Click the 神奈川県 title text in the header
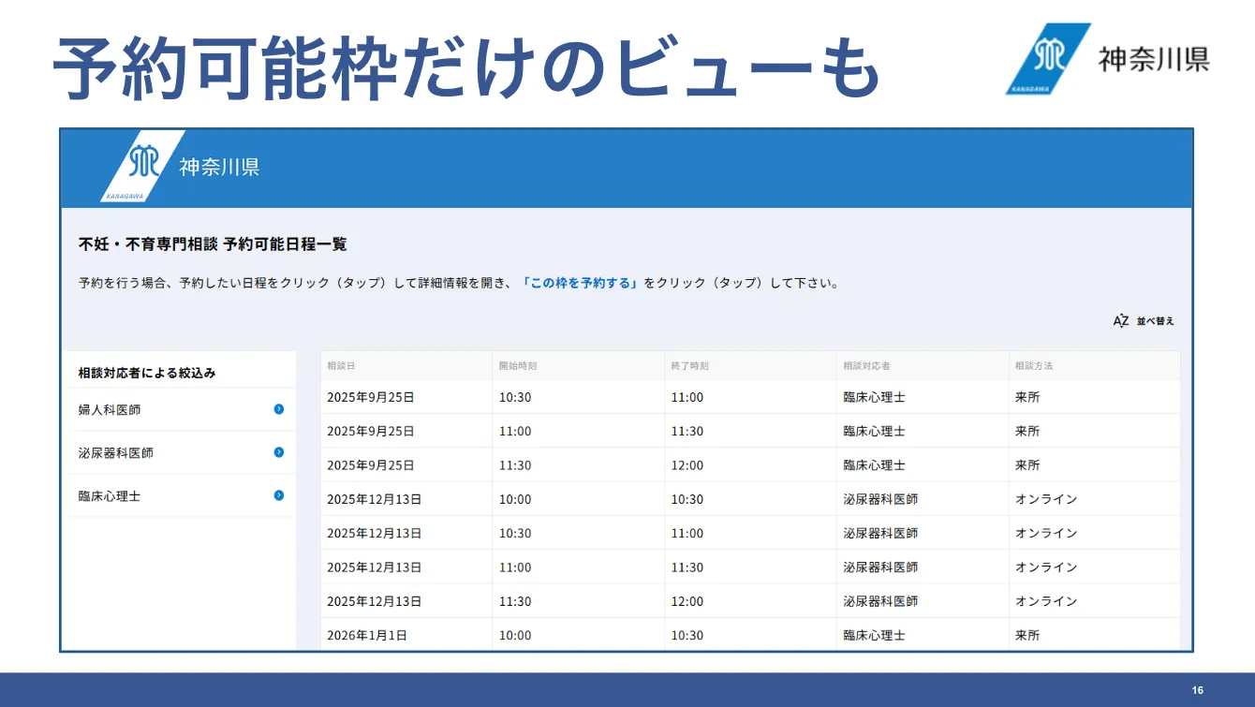Viewport: 1255px width, 707px height. (x=219, y=168)
